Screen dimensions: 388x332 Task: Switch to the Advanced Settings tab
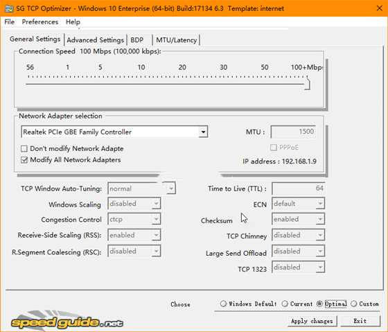point(96,40)
